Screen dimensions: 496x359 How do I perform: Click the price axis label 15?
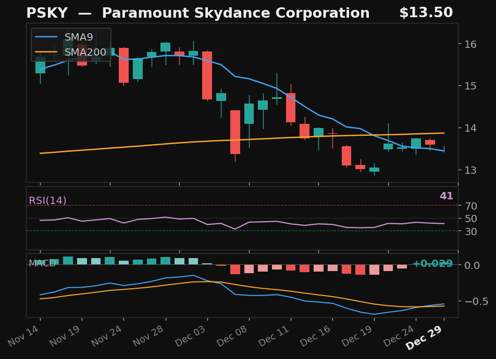[470, 86]
